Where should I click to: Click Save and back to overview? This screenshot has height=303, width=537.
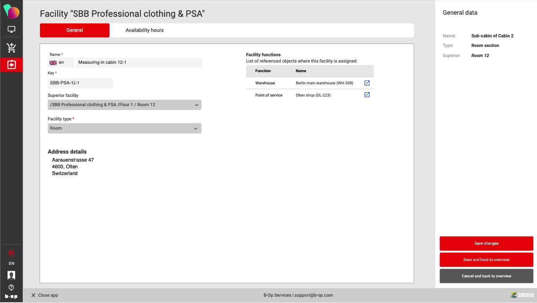486,260
